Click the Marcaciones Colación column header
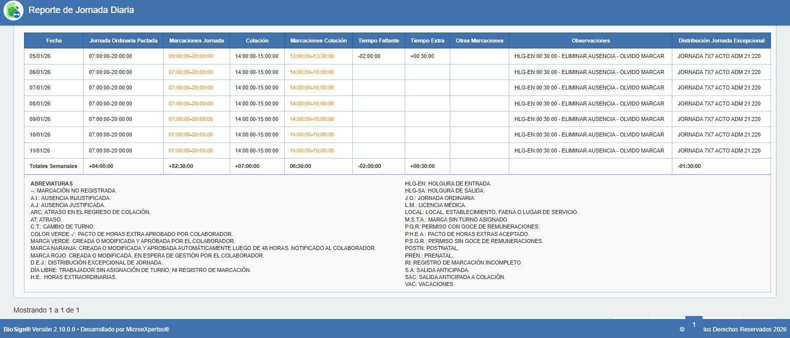Screen dimensions: 790x338 319,40
